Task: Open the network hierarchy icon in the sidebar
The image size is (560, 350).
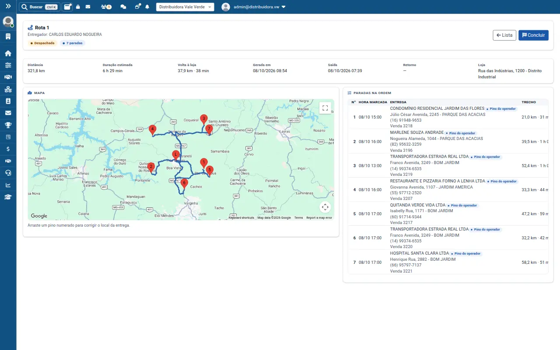Action: point(8,89)
